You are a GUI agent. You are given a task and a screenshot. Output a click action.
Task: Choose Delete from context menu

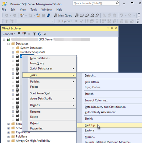(49, 117)
